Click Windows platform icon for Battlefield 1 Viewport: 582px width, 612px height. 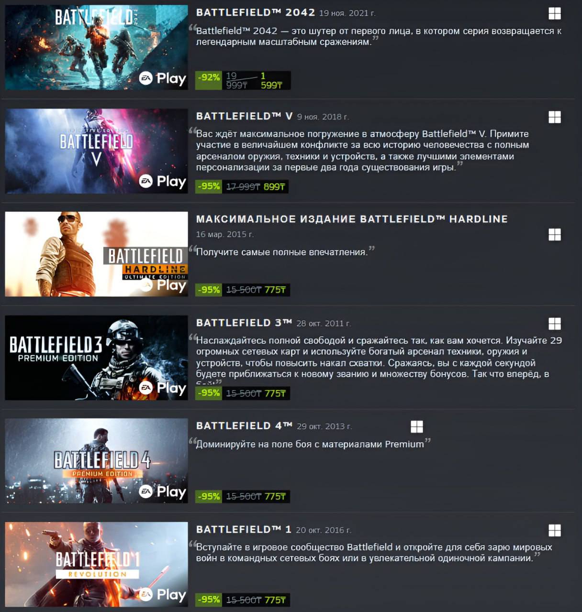click(554, 530)
